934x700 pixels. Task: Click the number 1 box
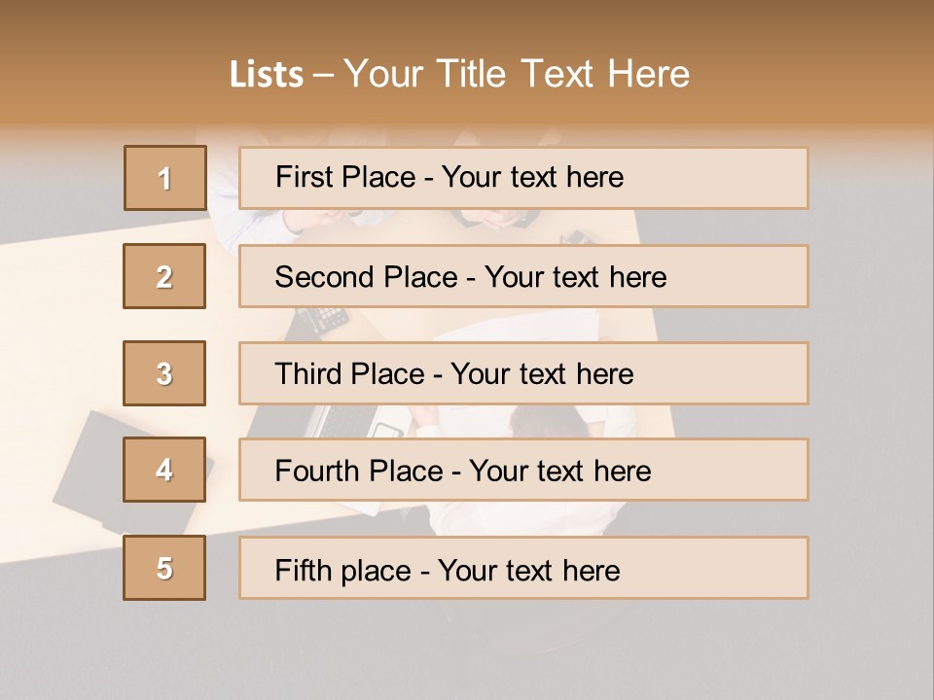click(165, 178)
